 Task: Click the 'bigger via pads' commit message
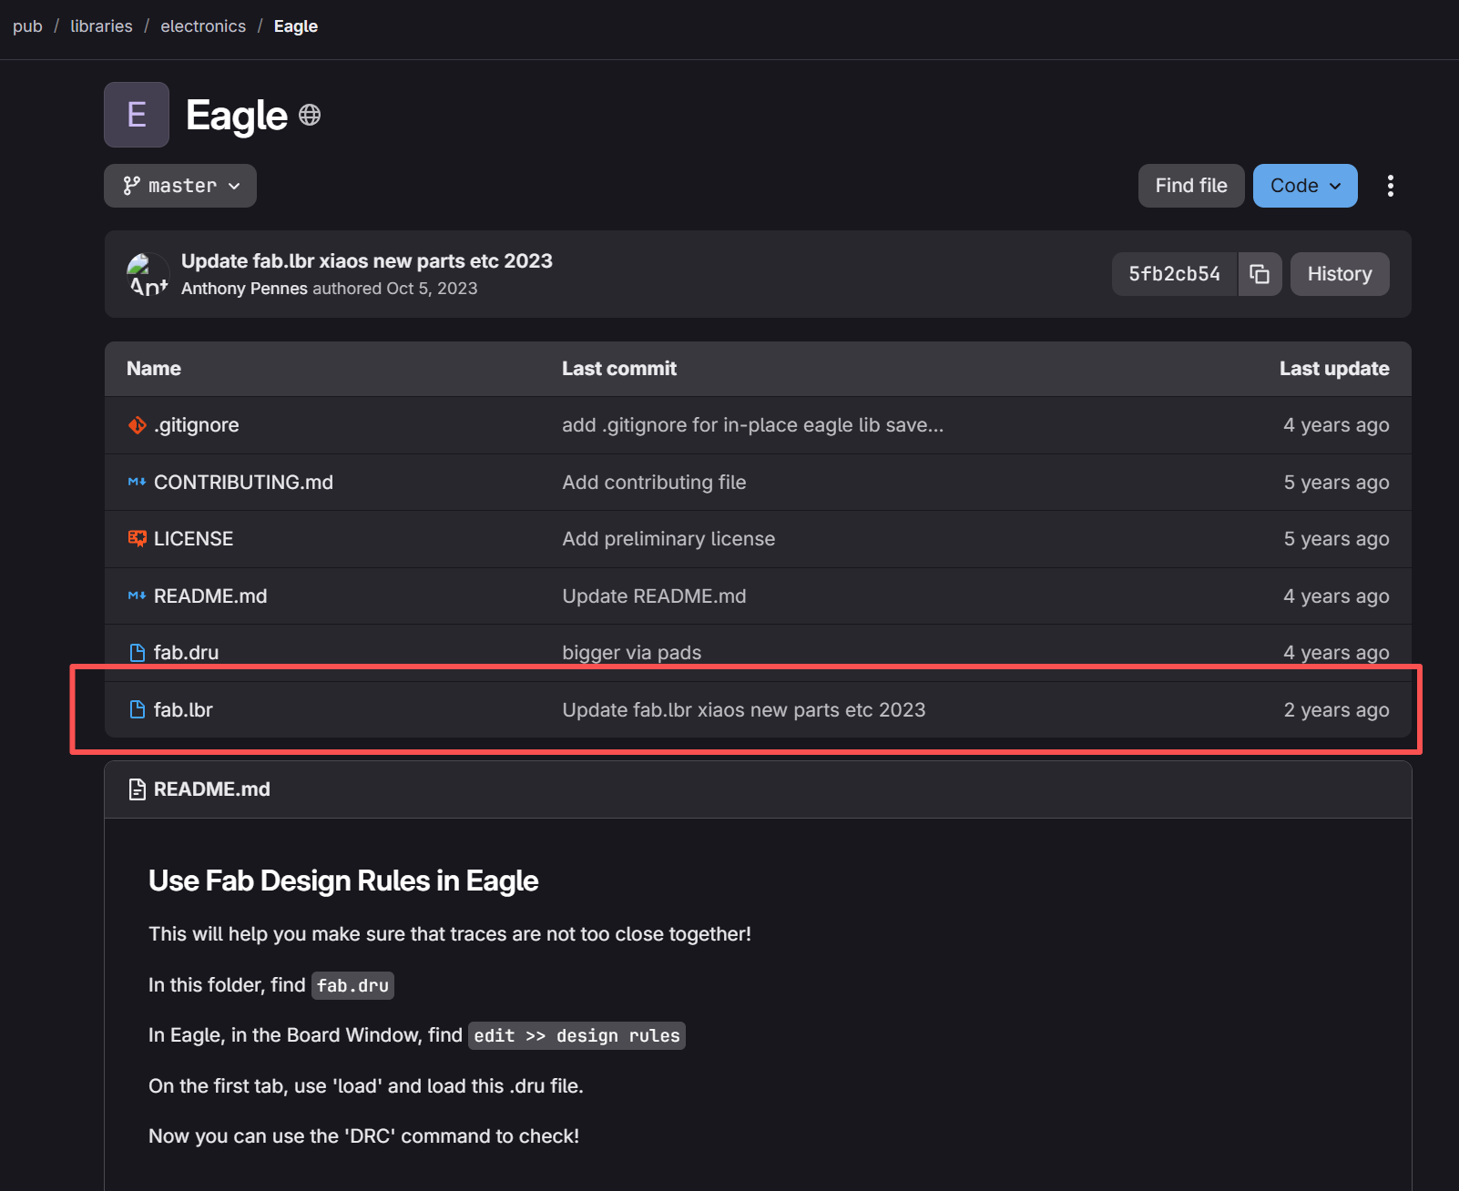[x=631, y=653]
